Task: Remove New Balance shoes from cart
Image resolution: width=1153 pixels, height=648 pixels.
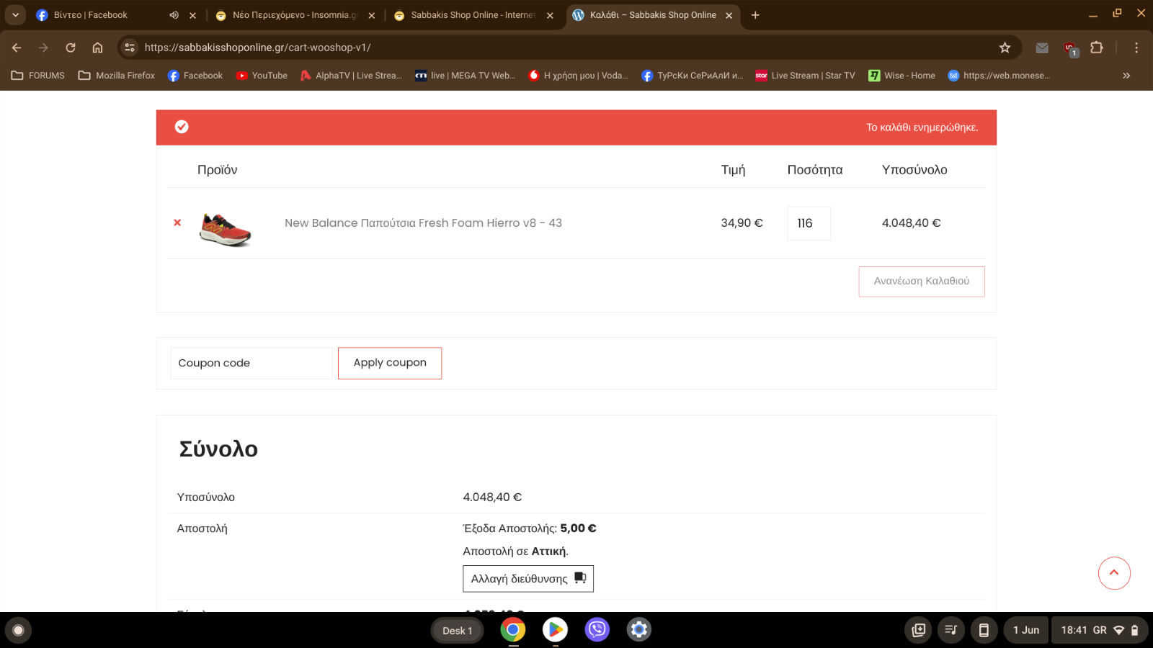Action: tap(177, 223)
